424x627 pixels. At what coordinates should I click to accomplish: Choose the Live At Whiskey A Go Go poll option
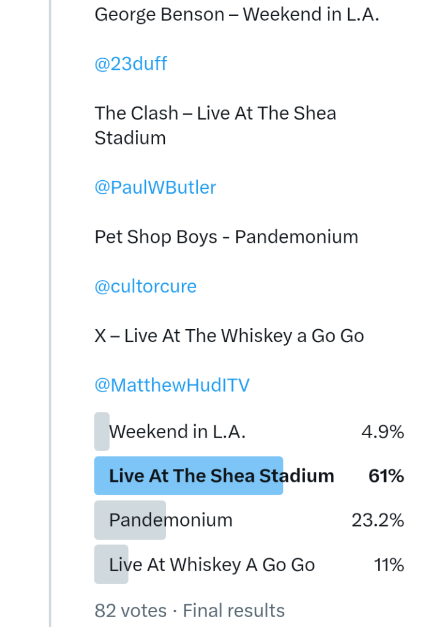click(x=211, y=564)
